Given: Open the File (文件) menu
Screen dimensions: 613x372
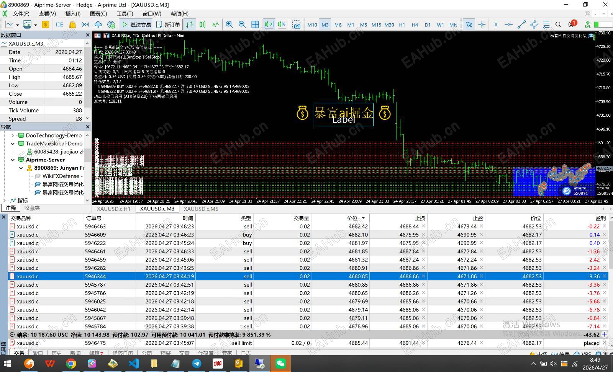Looking at the screenshot, I should pyautogui.click(x=21, y=14).
